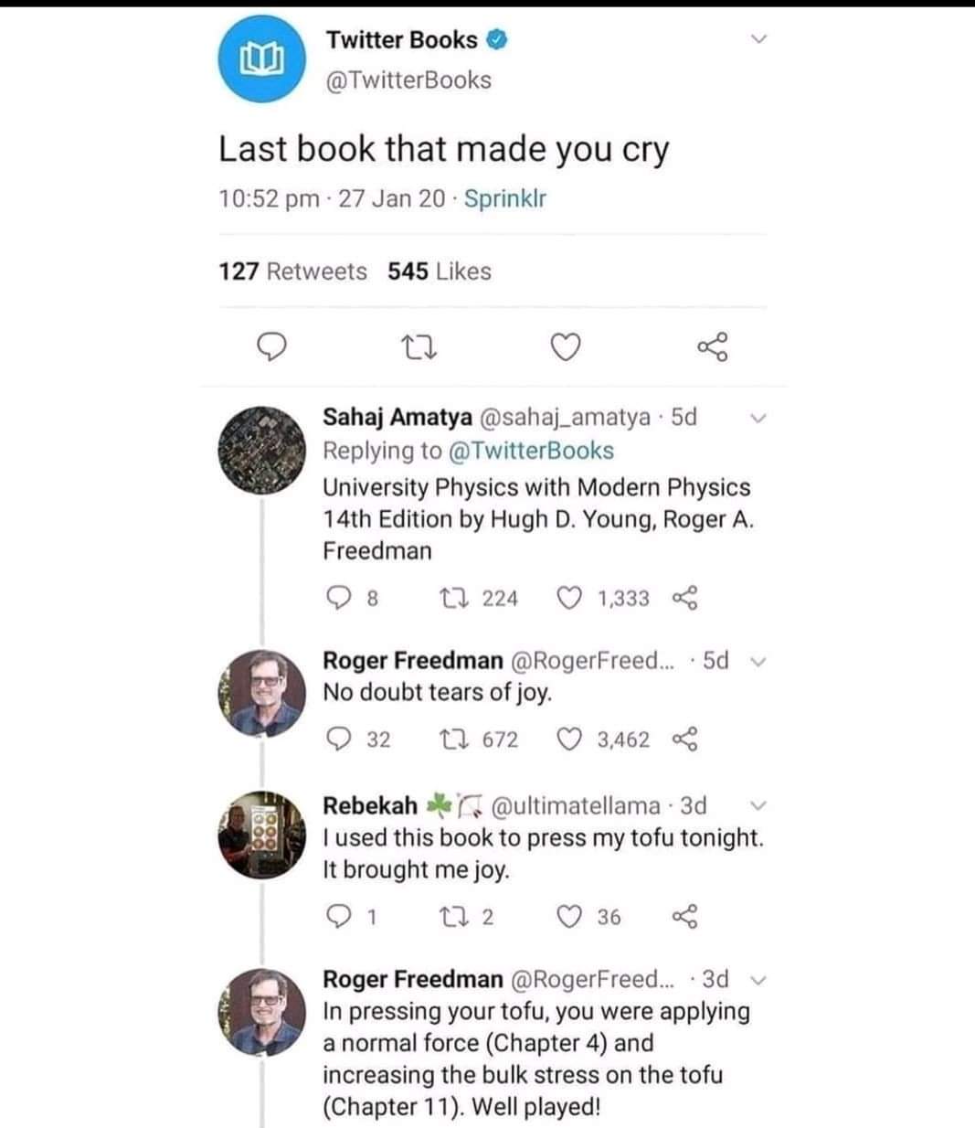The height and width of the screenshot is (1128, 975).
Task: View the 545 Likes list
Action: pyautogui.click(x=440, y=271)
